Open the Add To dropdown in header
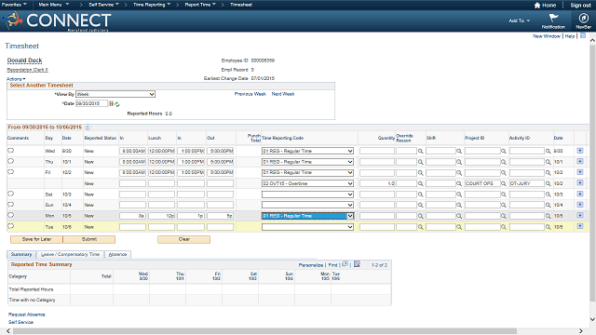The image size is (596, 335). click(x=519, y=20)
